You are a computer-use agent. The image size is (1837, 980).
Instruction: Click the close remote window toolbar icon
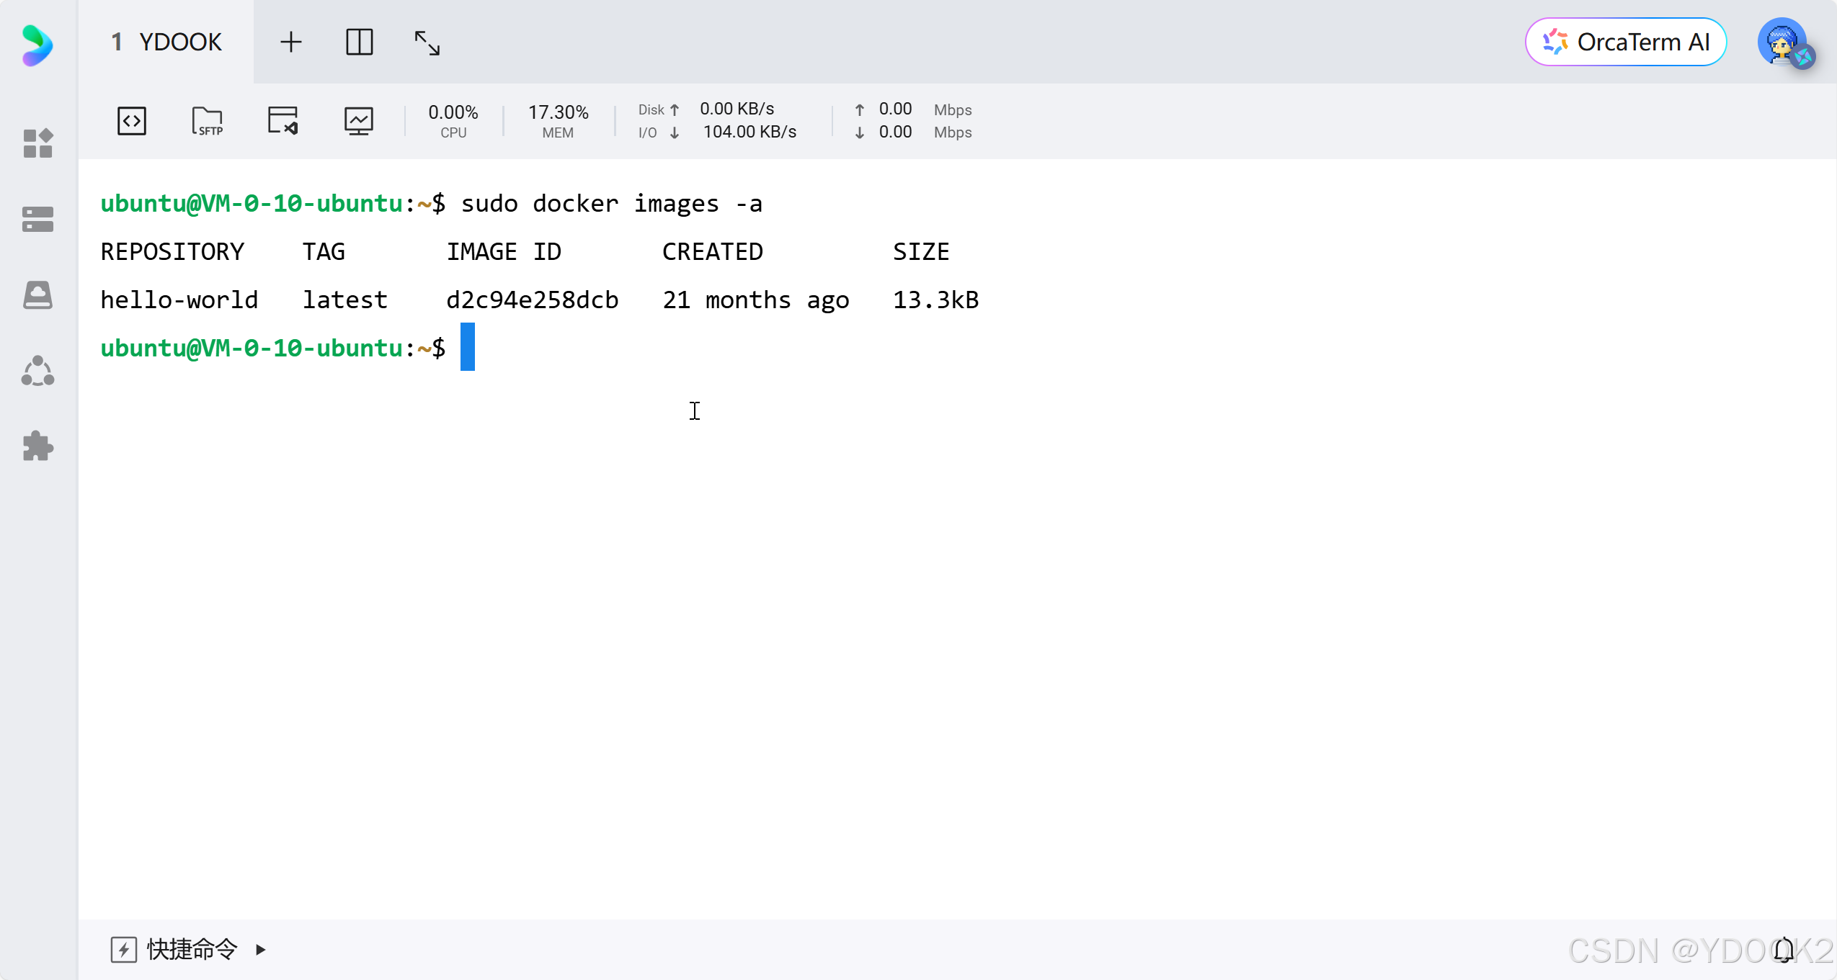pos(283,120)
